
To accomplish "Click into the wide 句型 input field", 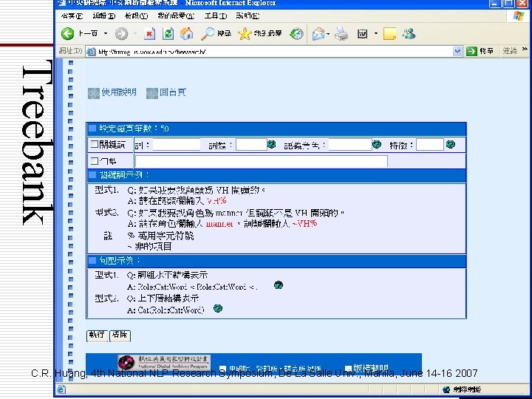I will (x=262, y=162).
